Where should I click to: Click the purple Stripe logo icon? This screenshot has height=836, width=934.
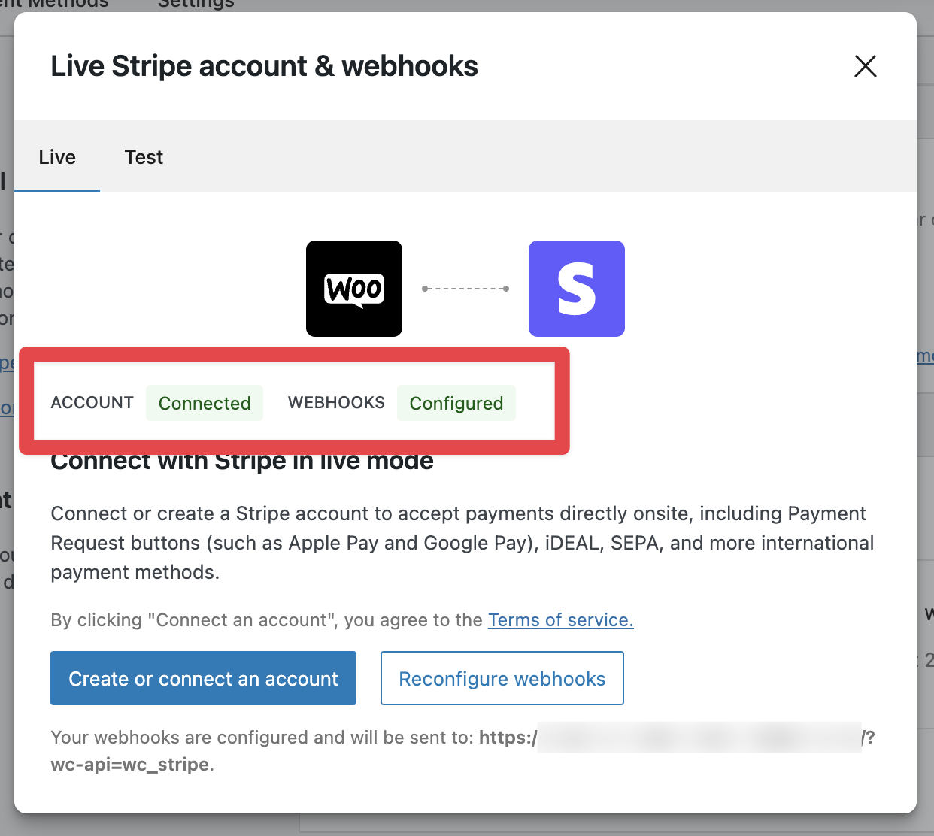[576, 289]
